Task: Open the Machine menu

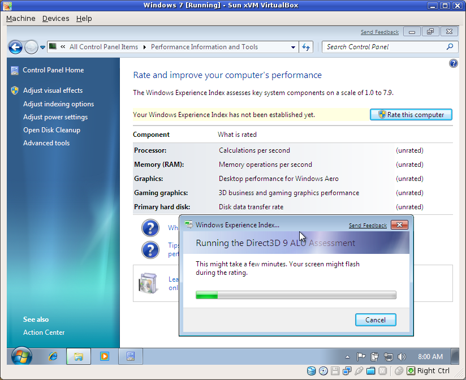Action: click(20, 18)
